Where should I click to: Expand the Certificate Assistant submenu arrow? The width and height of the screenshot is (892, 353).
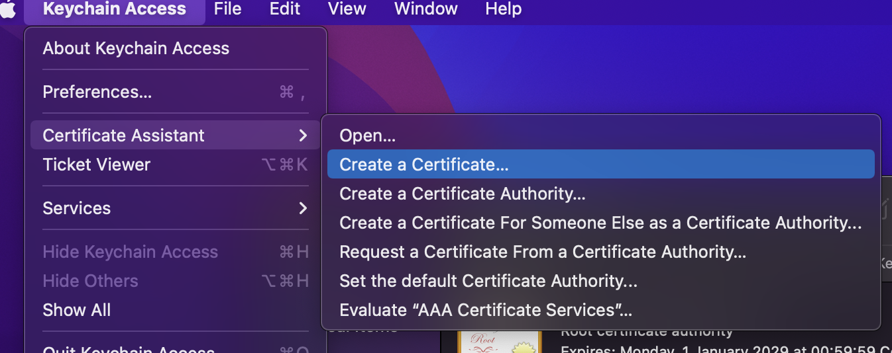pos(303,136)
